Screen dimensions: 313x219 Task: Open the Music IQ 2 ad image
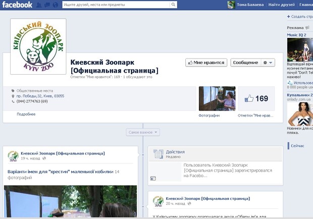coord(300,49)
